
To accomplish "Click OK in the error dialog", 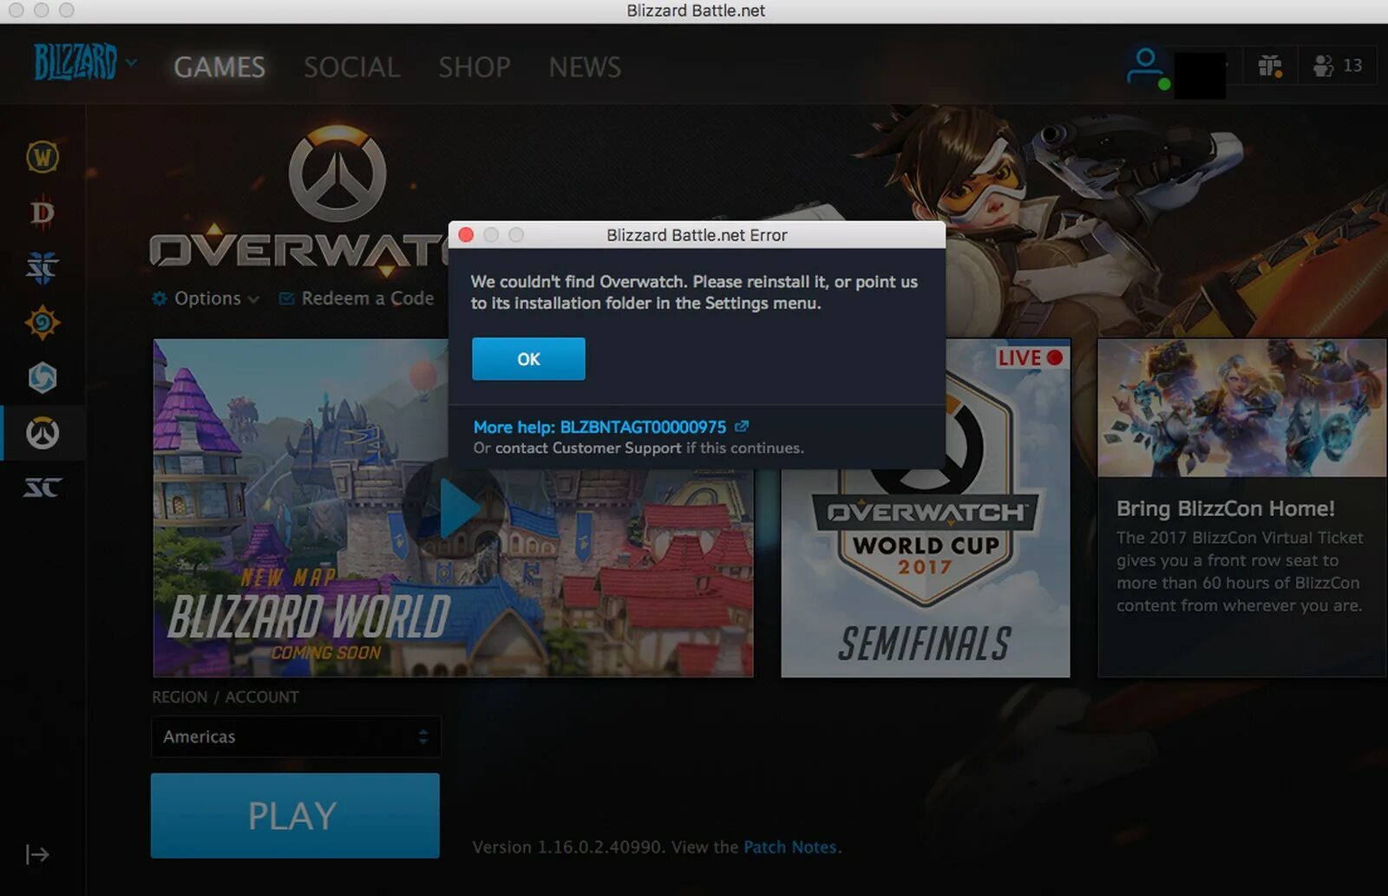I will coord(528,359).
